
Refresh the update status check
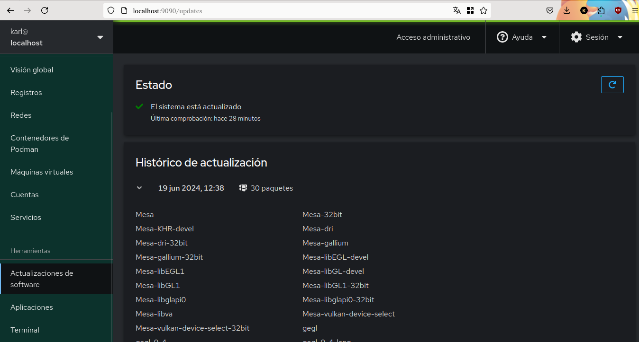click(x=612, y=85)
